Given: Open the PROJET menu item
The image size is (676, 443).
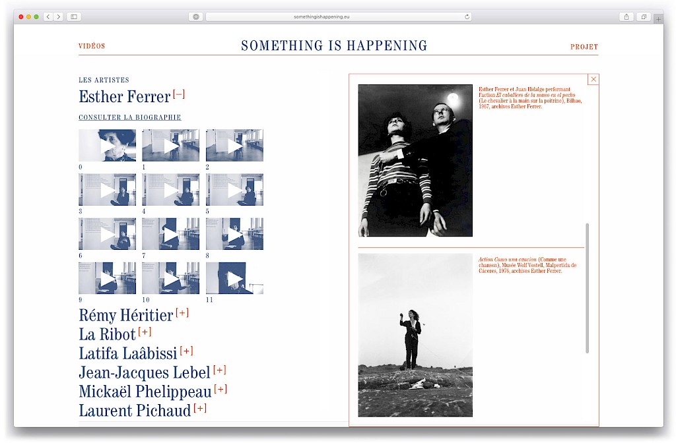Looking at the screenshot, I should 584,47.
